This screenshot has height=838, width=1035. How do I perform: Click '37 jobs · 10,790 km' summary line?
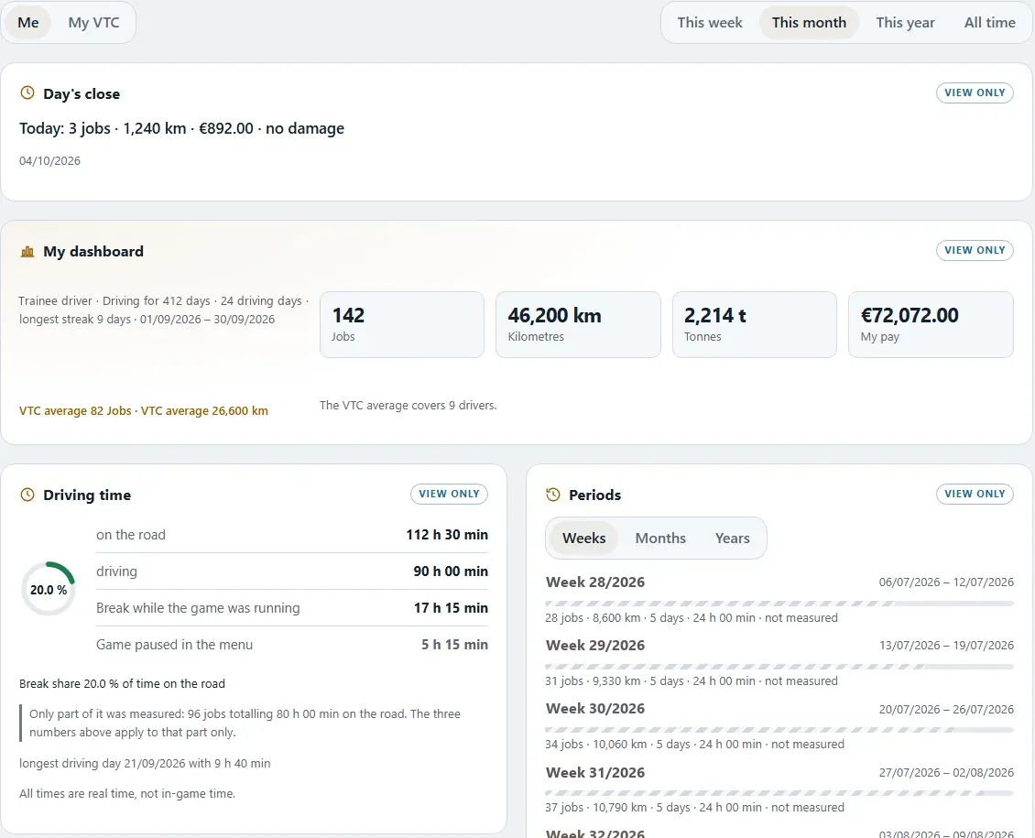[694, 808]
